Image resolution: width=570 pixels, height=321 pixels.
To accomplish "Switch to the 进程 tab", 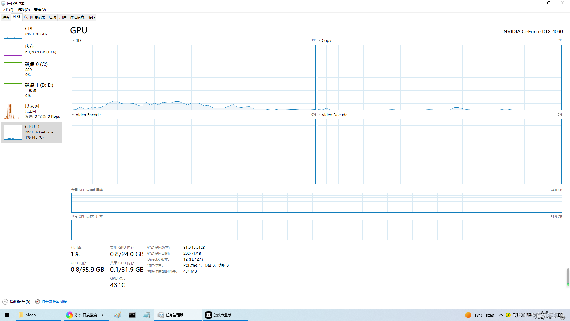I will point(6,17).
